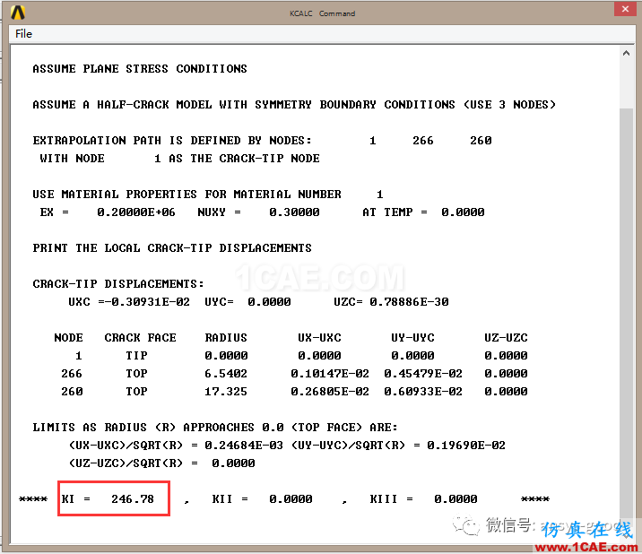Click 'WITH NODE 1 AS THE CRACK-TIP NODE' line
This screenshot has height=554, width=642.
(179, 159)
